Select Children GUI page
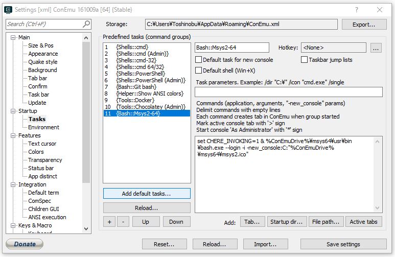 pos(43,209)
